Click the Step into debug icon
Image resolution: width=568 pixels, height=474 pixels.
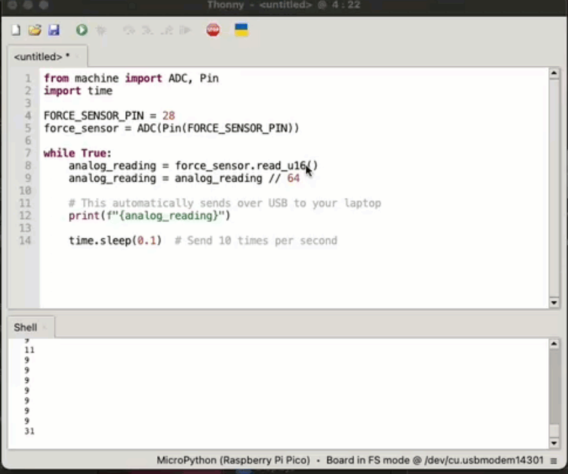click(148, 30)
